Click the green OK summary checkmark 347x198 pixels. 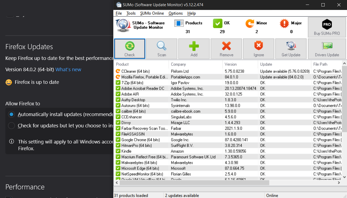point(218,23)
